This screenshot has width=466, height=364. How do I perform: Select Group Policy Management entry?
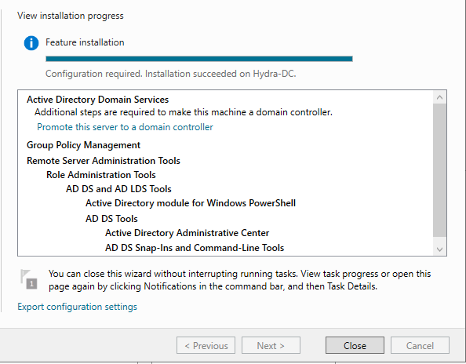pyautogui.click(x=83, y=145)
